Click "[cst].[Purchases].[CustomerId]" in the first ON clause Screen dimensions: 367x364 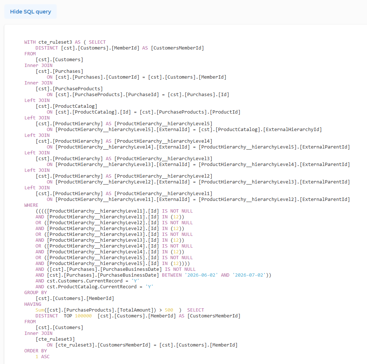click(97, 77)
